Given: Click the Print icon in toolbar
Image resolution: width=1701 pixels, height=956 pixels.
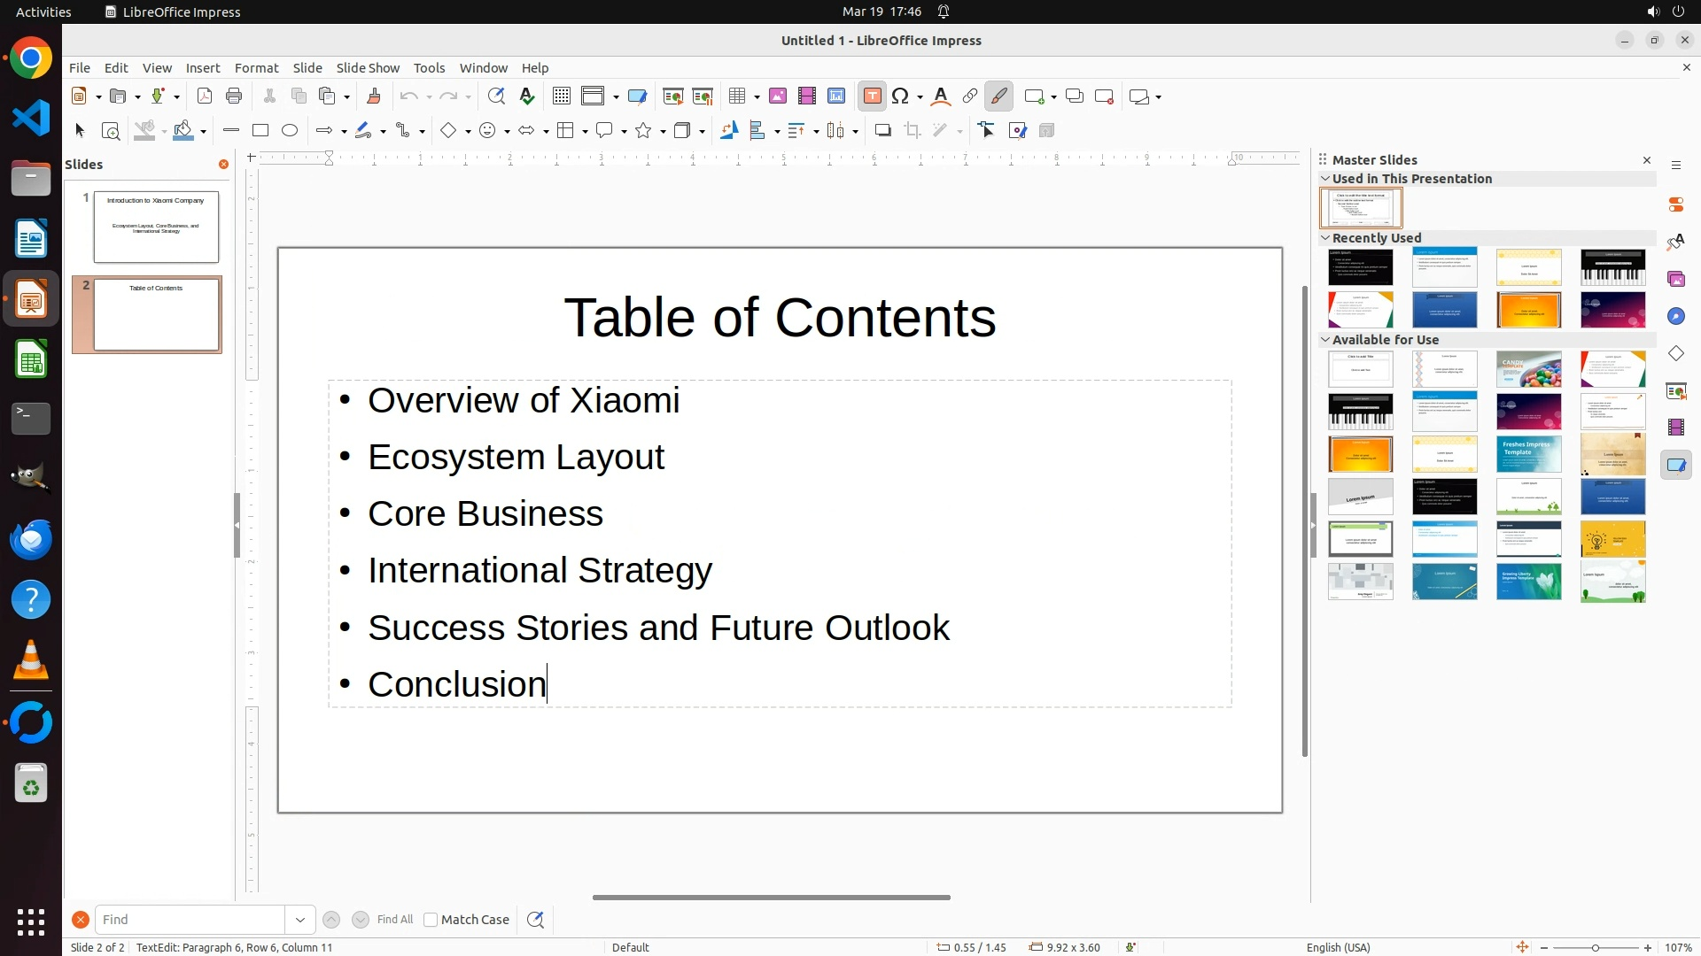Looking at the screenshot, I should (x=234, y=96).
